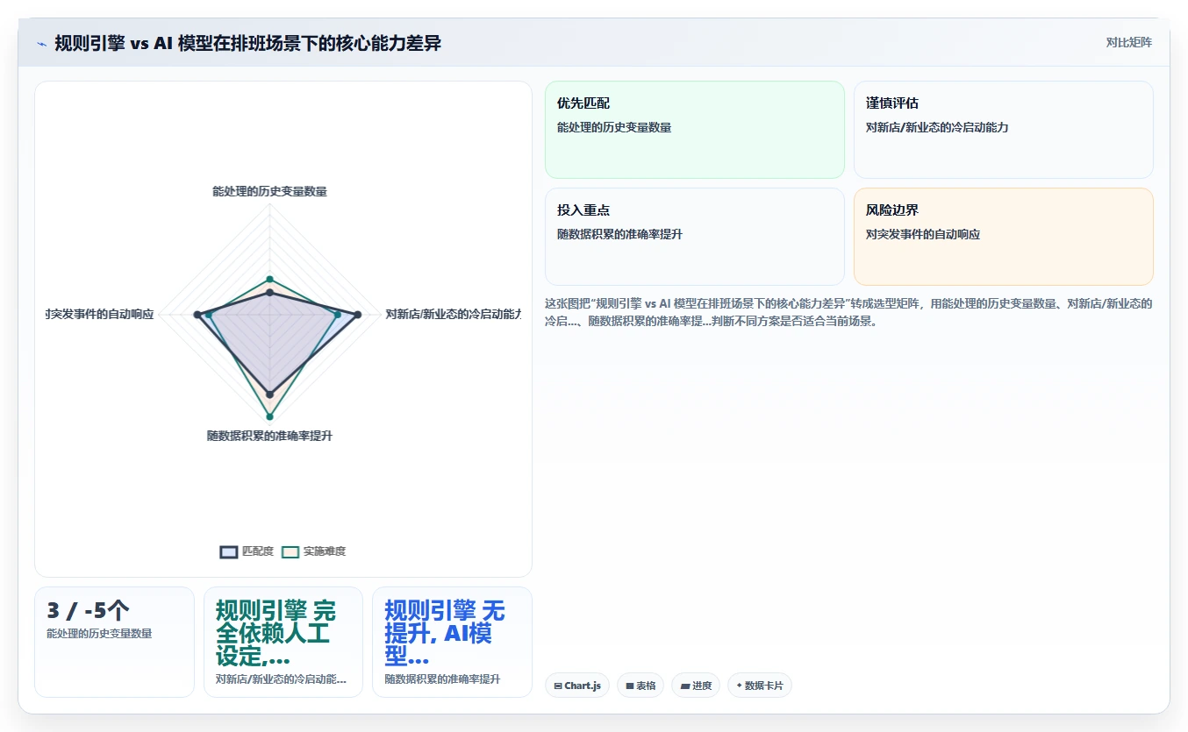Click the teal 实施难度 point on the 突发事件 axis
The height and width of the screenshot is (732, 1188).
pos(208,314)
